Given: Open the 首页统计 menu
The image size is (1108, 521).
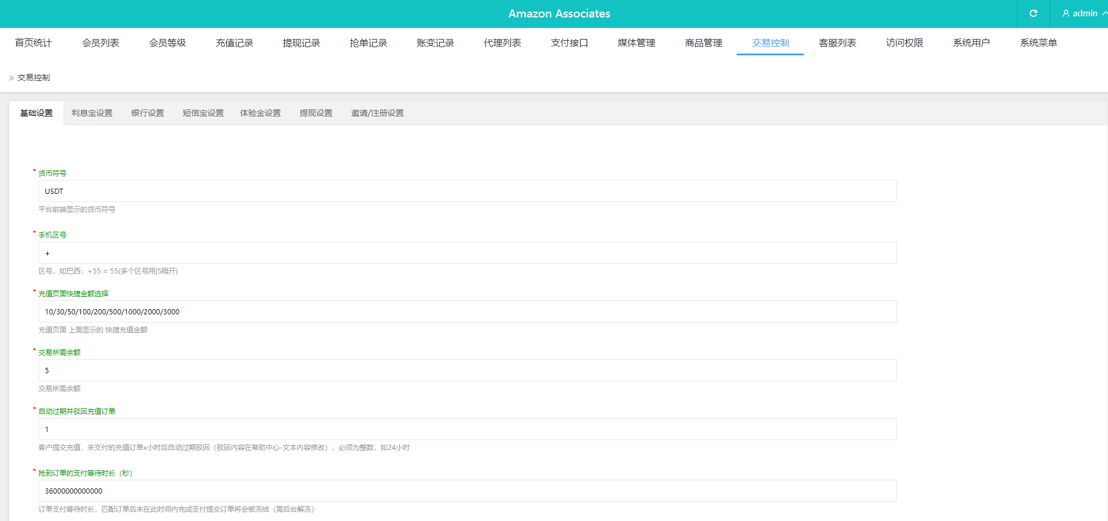Looking at the screenshot, I should pyautogui.click(x=33, y=42).
